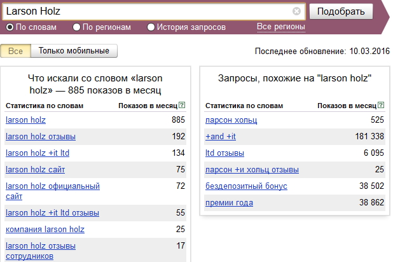393x262 pixels.
Task: Open the 'ltd отзывы' similar query link
Action: 224,153
